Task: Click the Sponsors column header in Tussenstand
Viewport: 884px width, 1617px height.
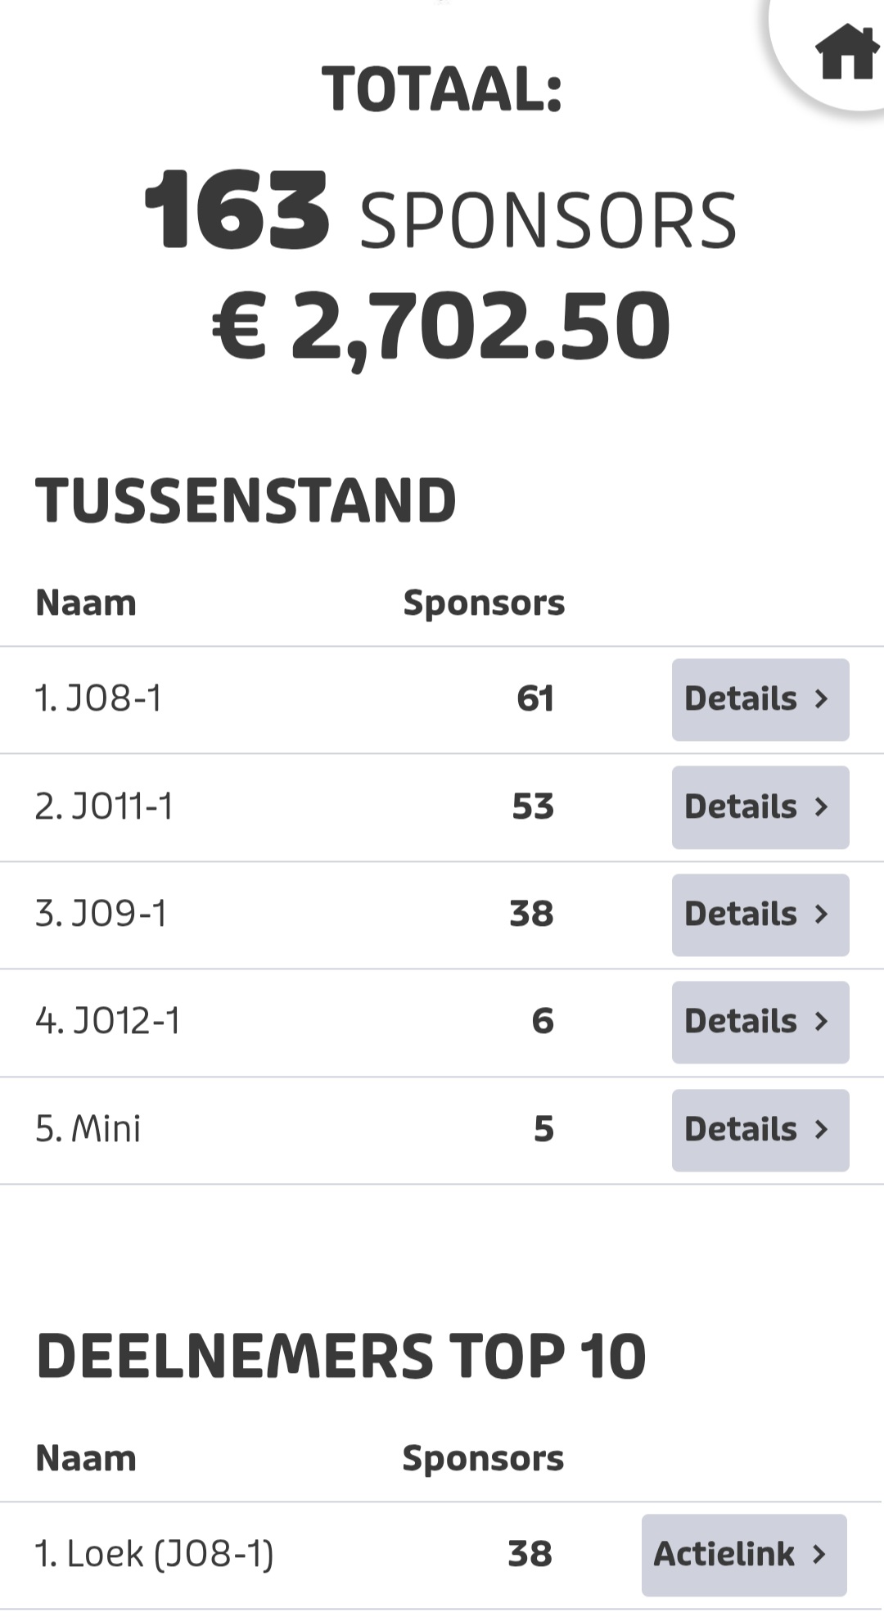Action: click(x=484, y=603)
